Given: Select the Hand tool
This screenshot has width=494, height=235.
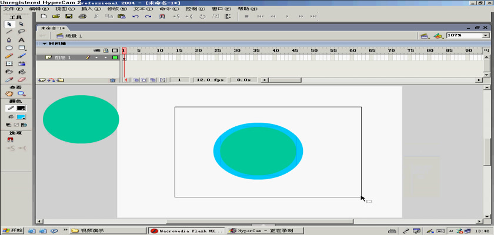Looking at the screenshot, I should 9,93.
